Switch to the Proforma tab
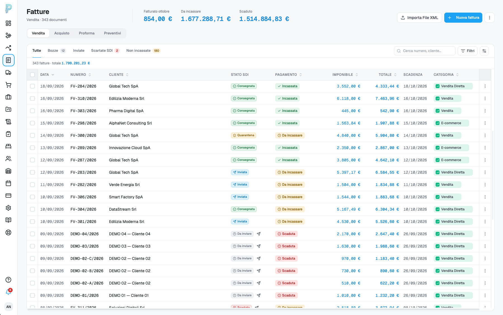 pyautogui.click(x=87, y=33)
